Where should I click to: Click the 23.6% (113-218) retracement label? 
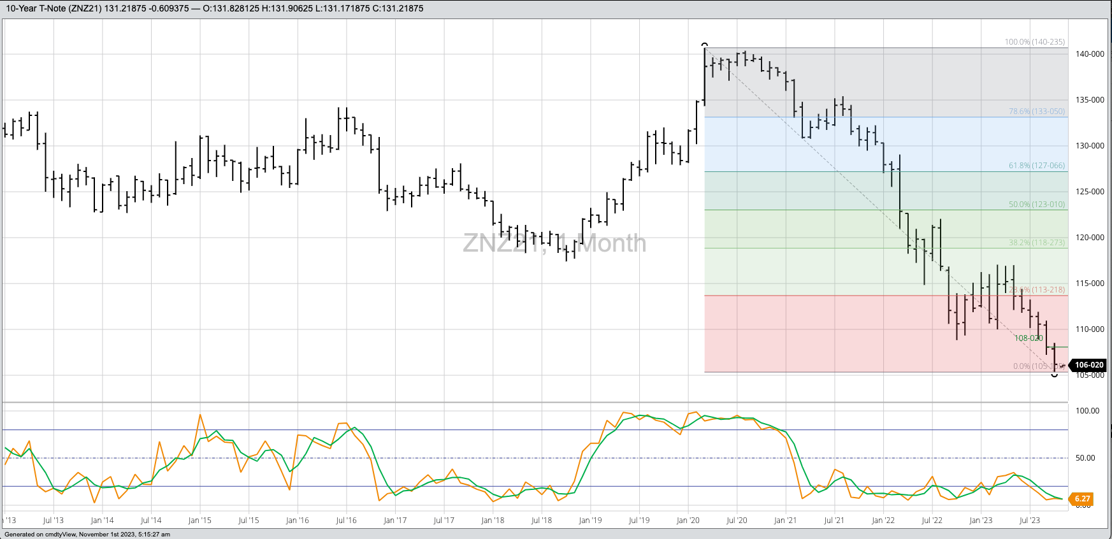click(1037, 290)
